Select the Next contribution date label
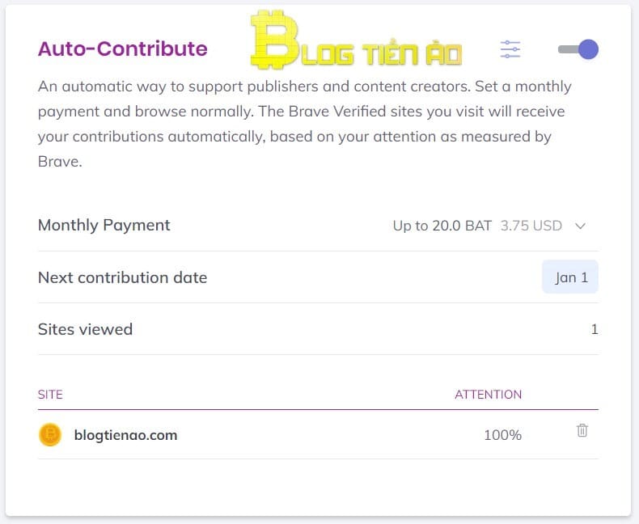 [x=122, y=277]
